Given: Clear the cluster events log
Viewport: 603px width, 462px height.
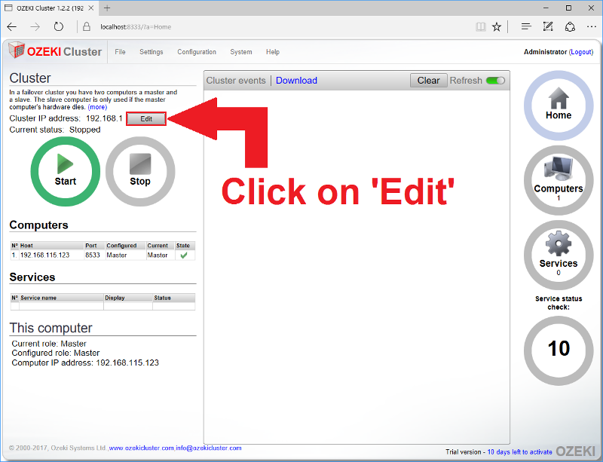Looking at the screenshot, I should 428,81.
